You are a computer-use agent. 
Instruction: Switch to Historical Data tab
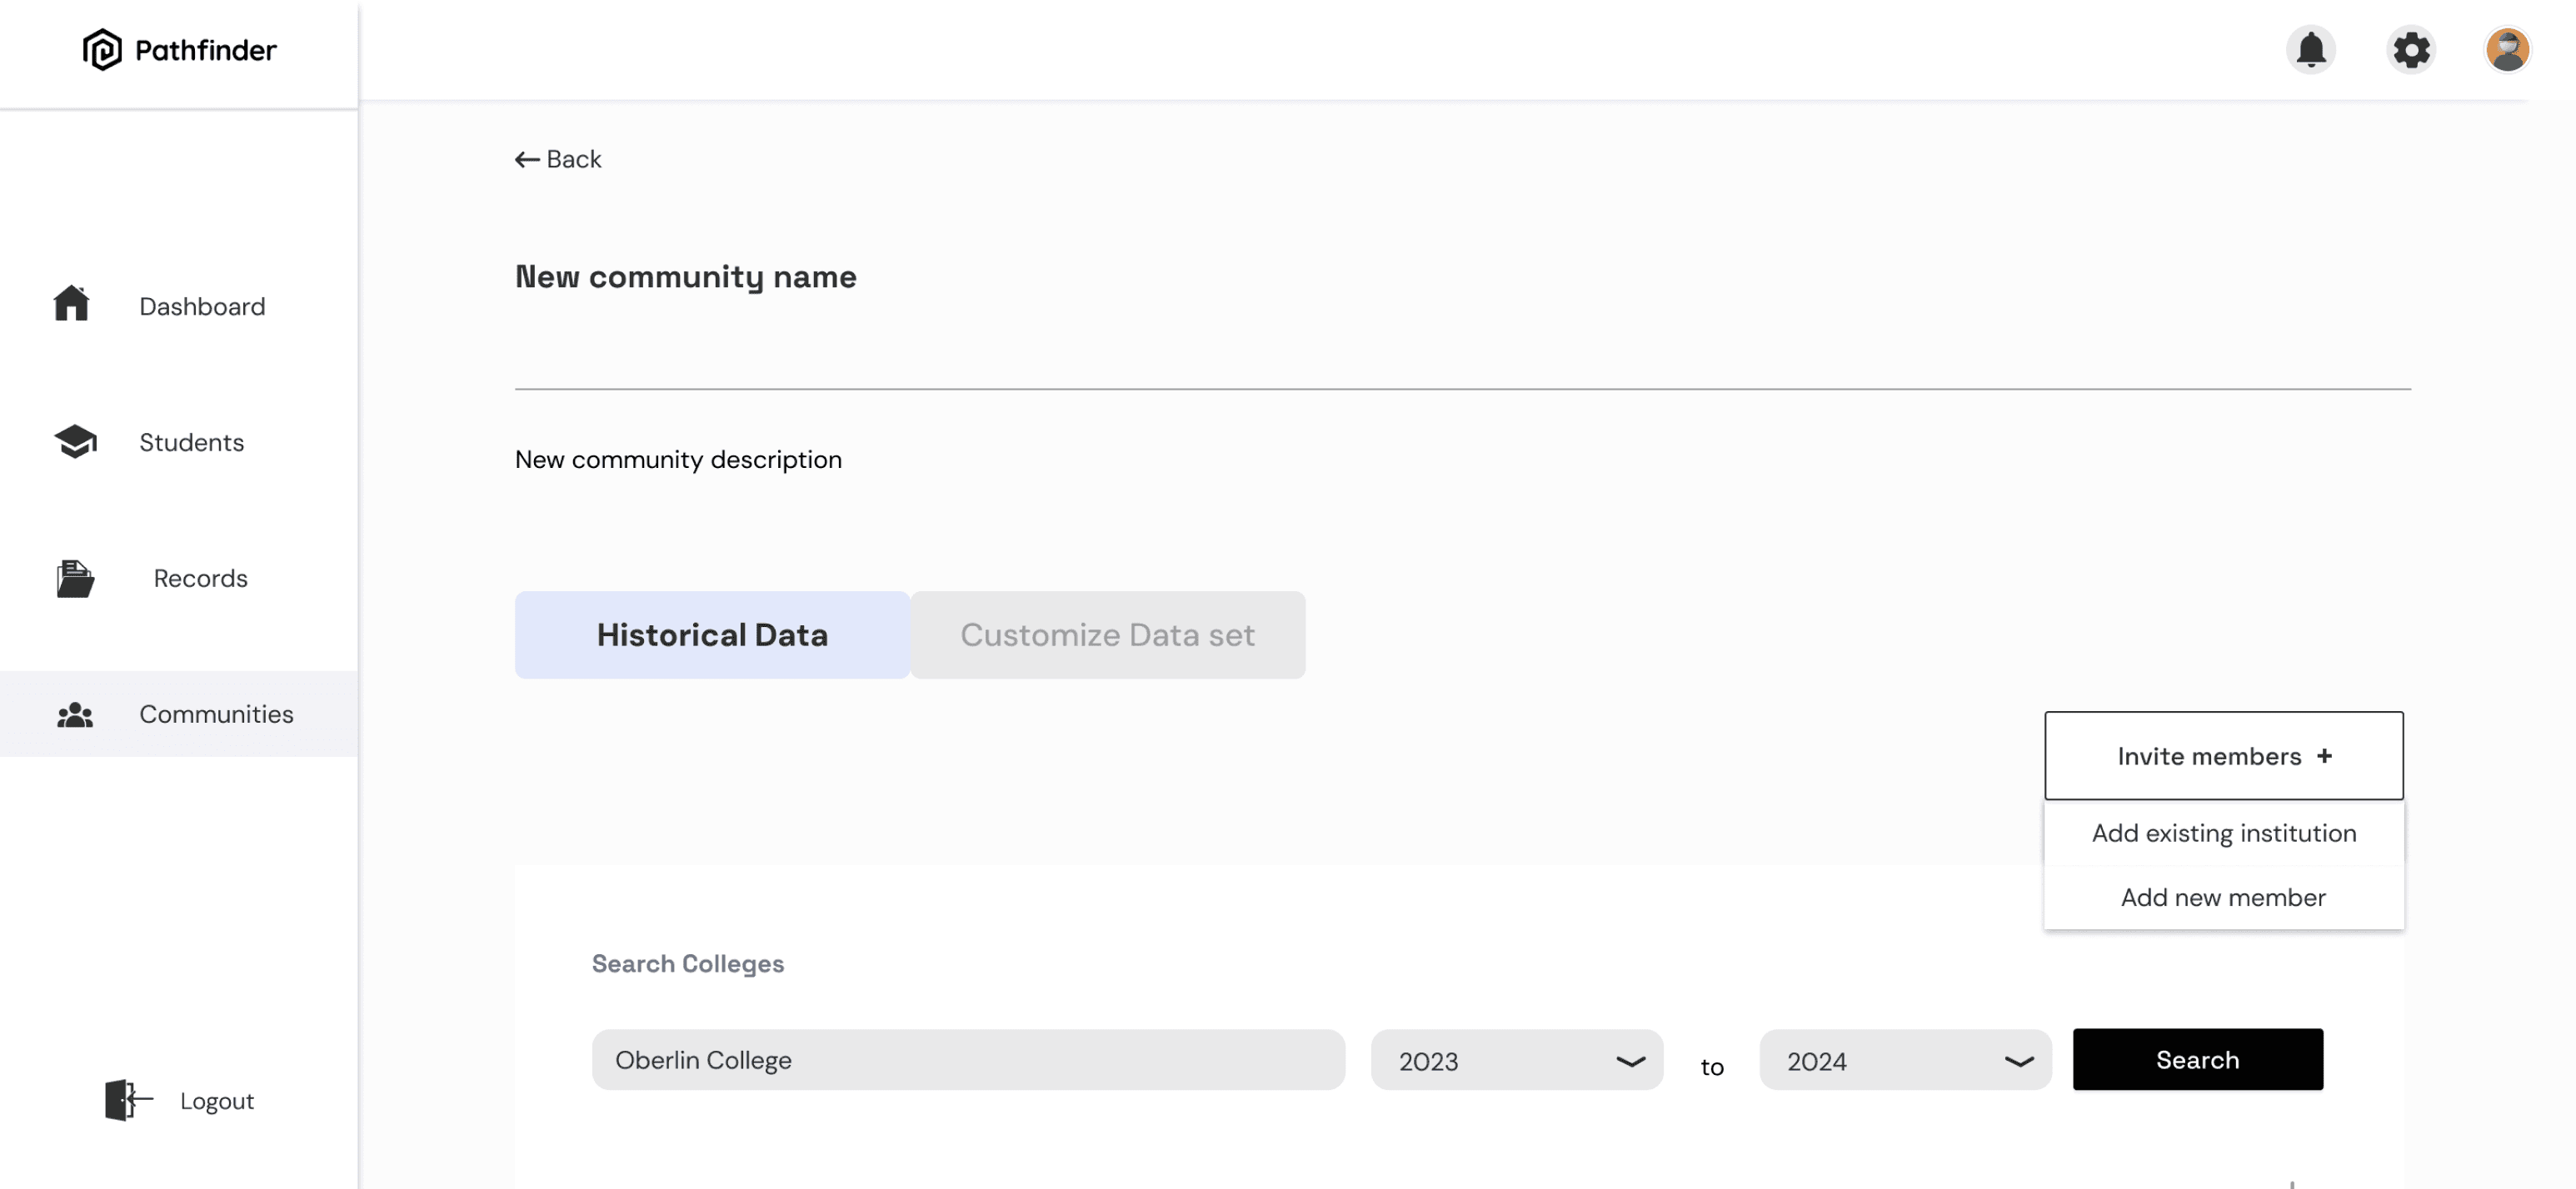pyautogui.click(x=712, y=634)
